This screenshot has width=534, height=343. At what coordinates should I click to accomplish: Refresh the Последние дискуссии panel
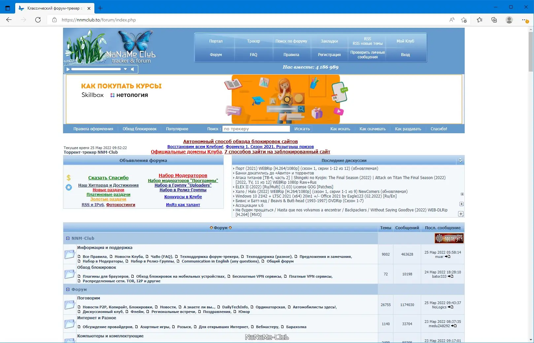[x=460, y=161]
